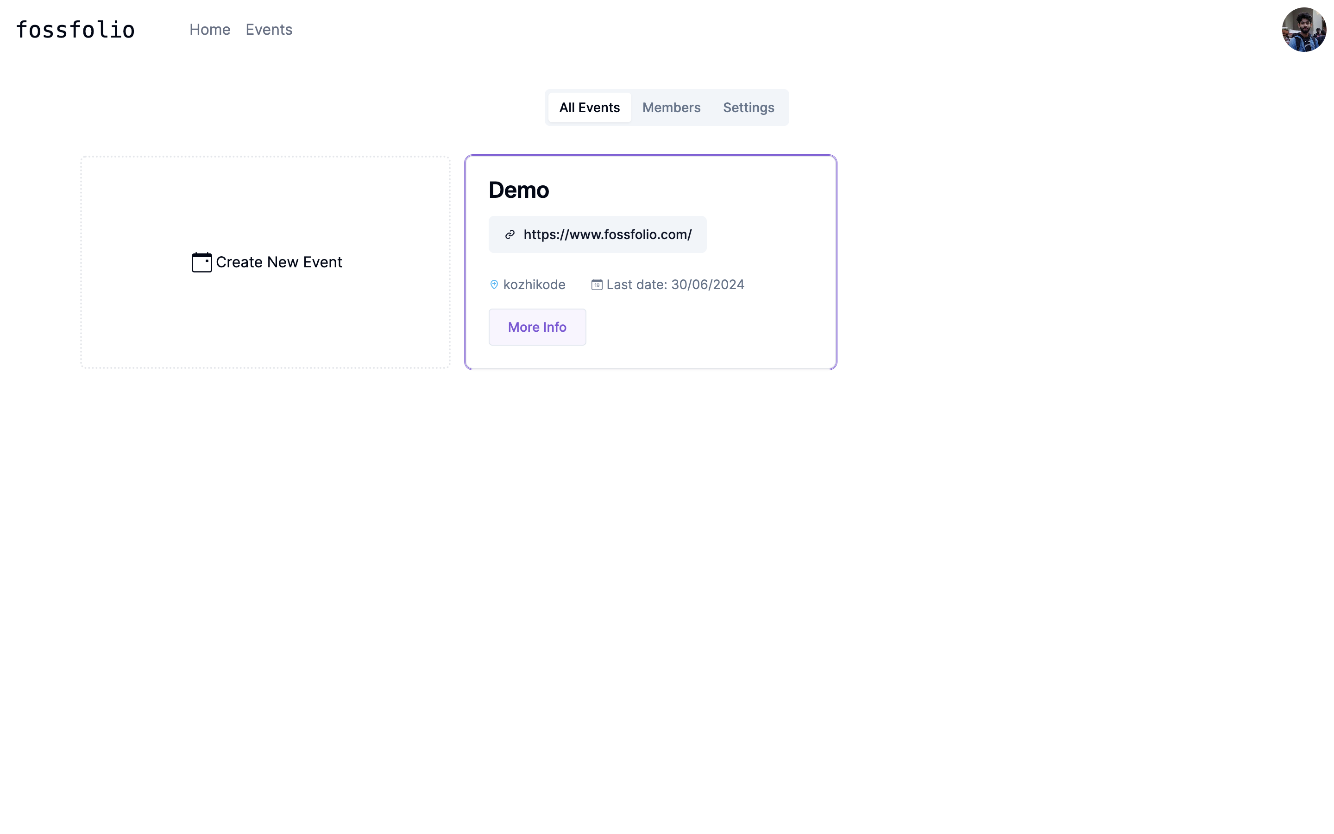The image size is (1334, 834).
Task: Select the All Events tab
Action: (x=589, y=107)
